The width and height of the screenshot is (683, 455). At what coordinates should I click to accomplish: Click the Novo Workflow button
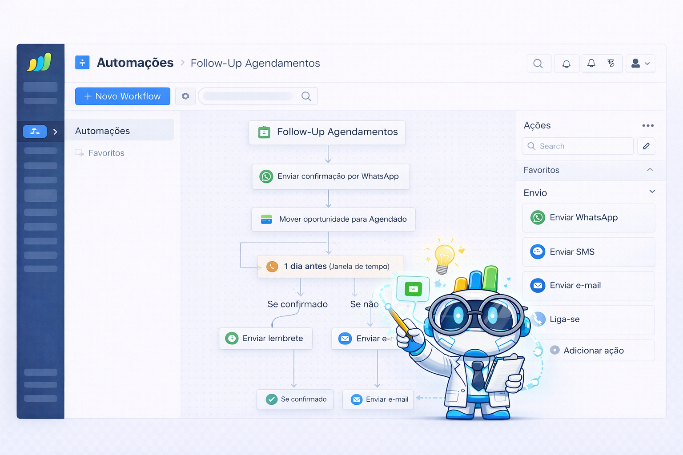pyautogui.click(x=122, y=96)
